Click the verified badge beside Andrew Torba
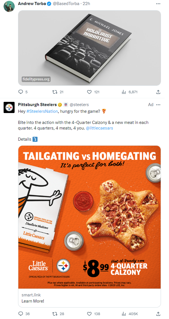Screen dimensions: 169x319 tap(49, 4)
